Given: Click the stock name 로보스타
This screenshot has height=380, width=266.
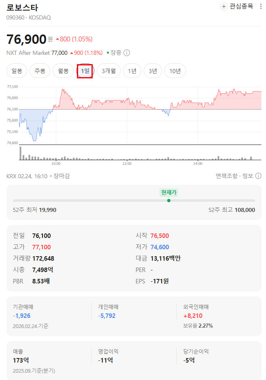Looking at the screenshot, I should point(22,8).
